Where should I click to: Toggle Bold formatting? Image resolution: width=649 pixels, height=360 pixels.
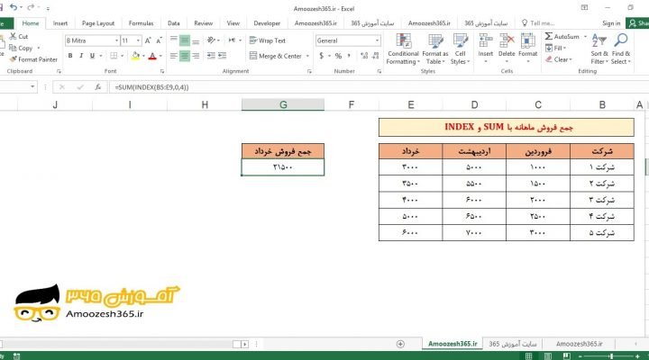coord(70,56)
